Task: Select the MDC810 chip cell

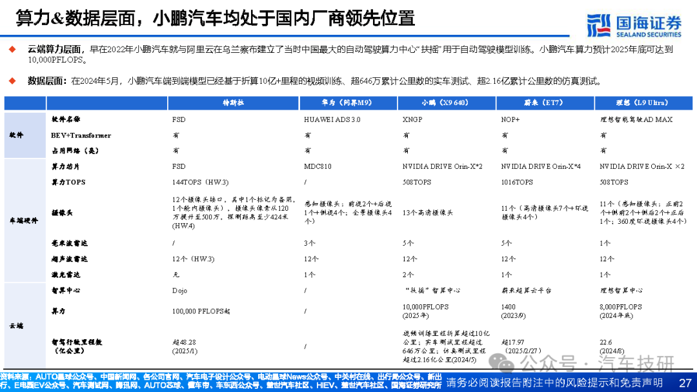Action: coord(318,166)
